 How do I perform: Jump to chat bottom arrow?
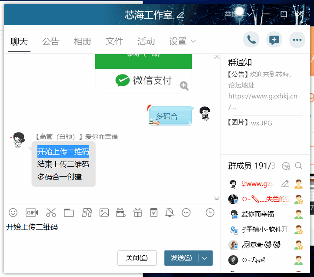pyautogui.click(x=217, y=198)
